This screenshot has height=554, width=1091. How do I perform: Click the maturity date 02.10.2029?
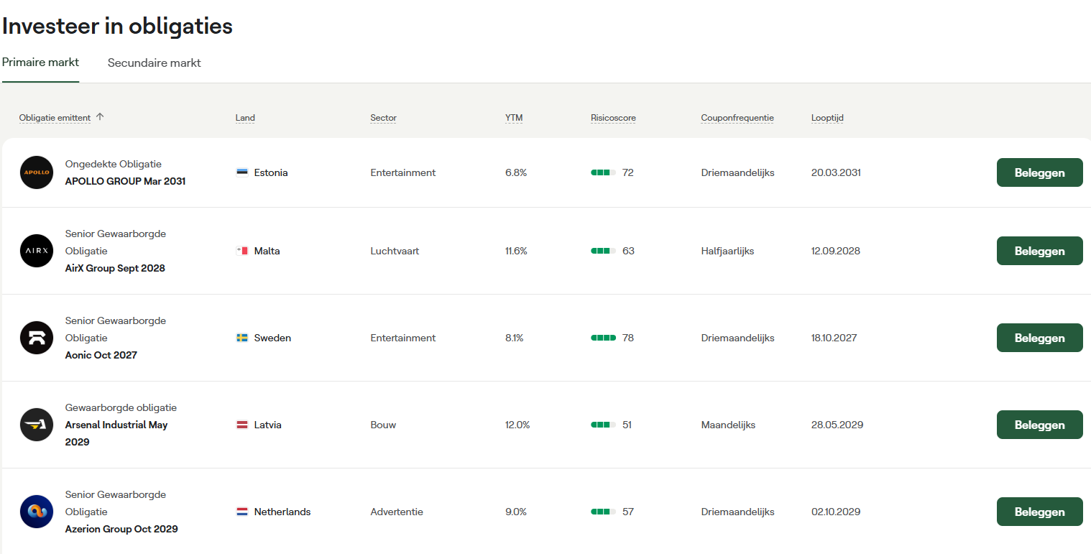coord(836,512)
